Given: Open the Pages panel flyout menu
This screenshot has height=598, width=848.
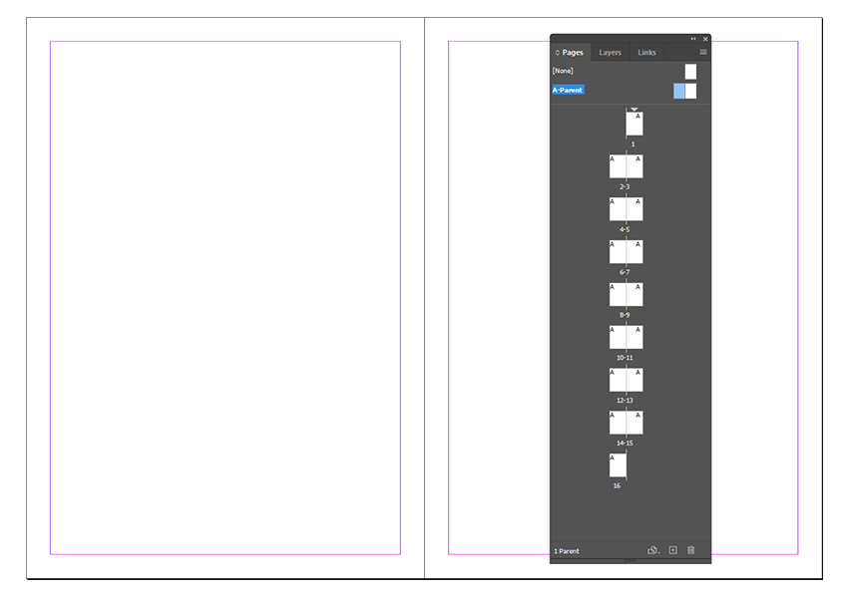Looking at the screenshot, I should pos(703,52).
